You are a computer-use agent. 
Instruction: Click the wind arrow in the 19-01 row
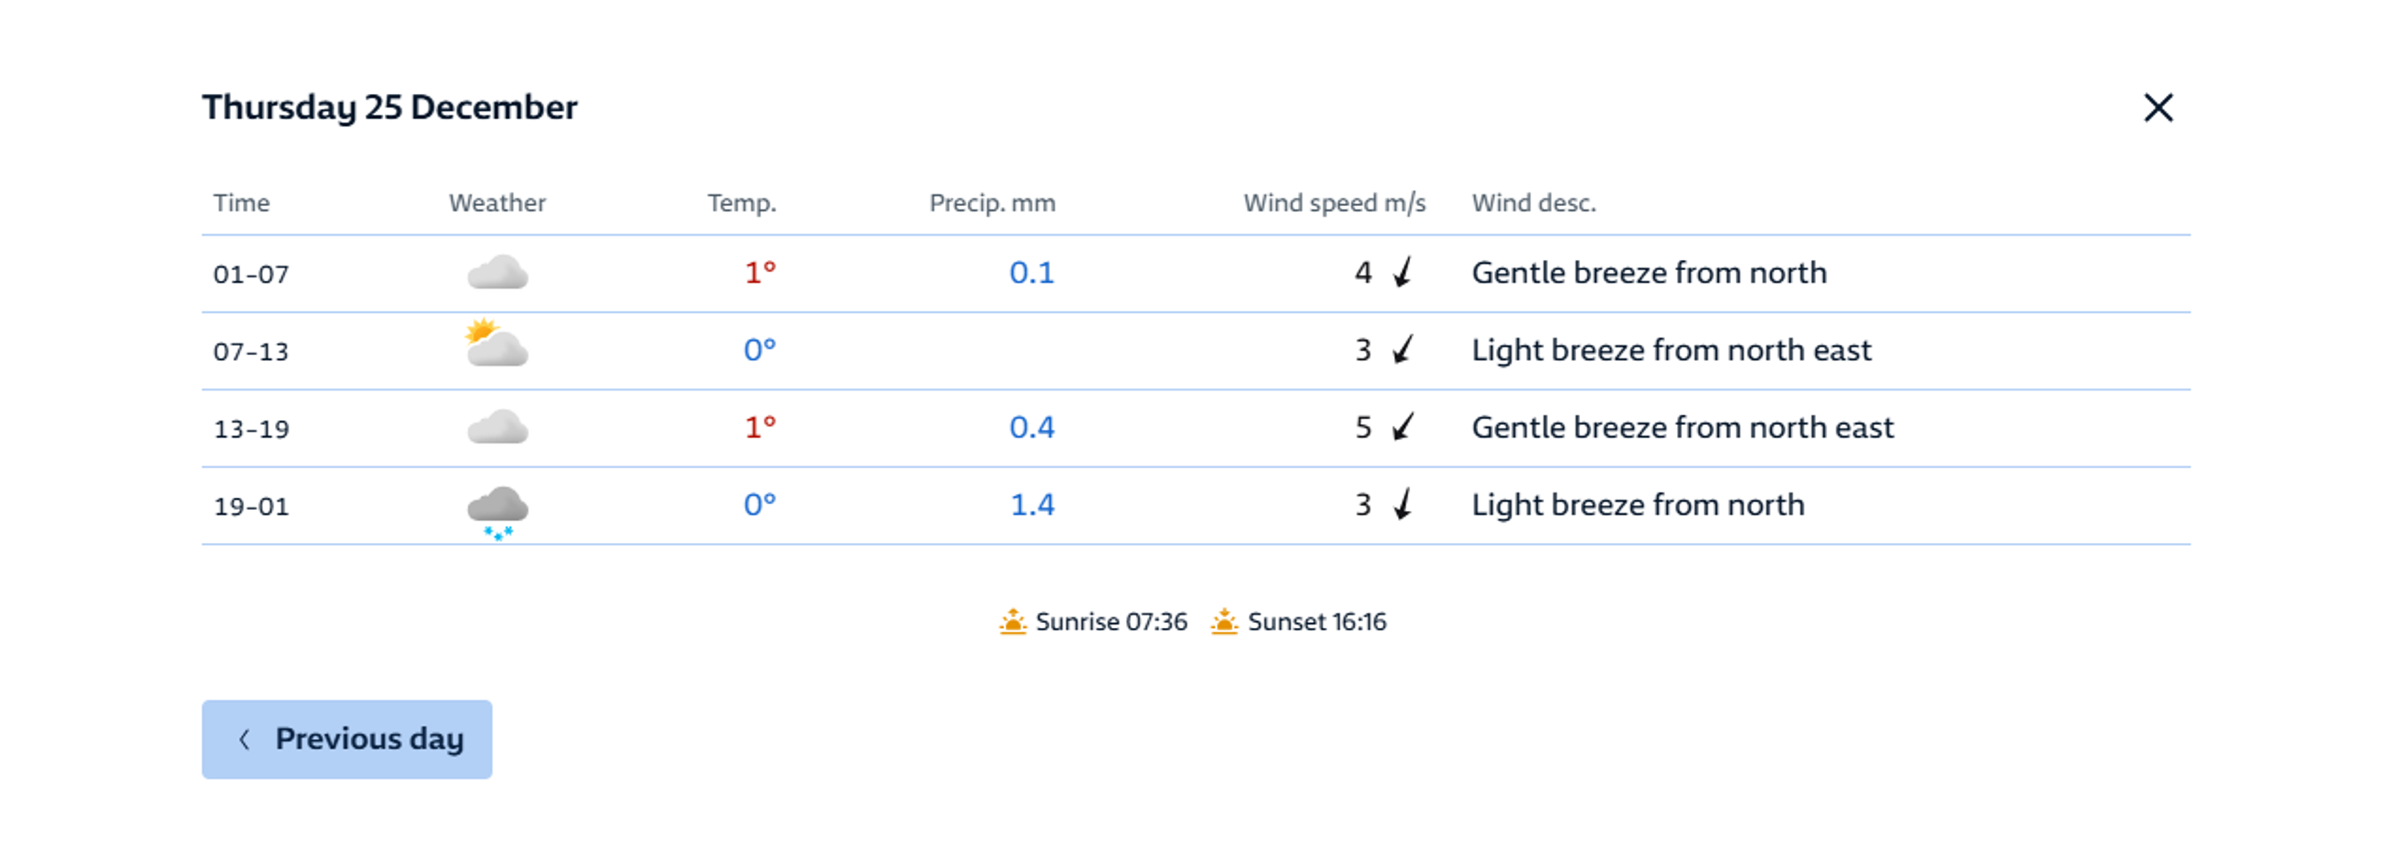(x=1403, y=504)
